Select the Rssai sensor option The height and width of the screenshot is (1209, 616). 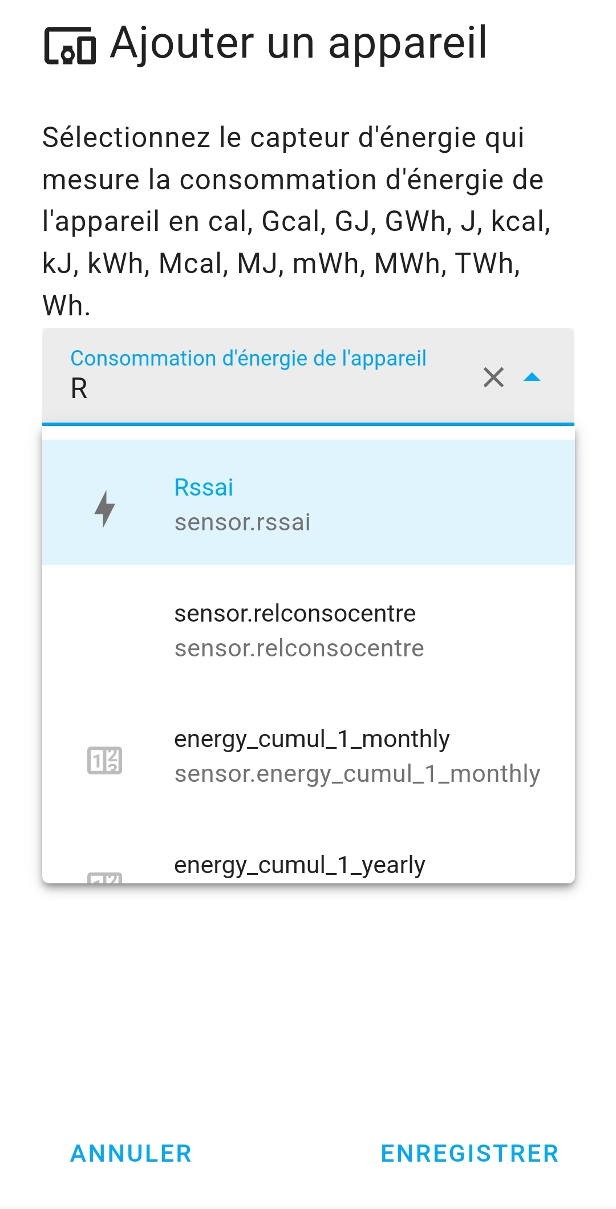(309, 502)
